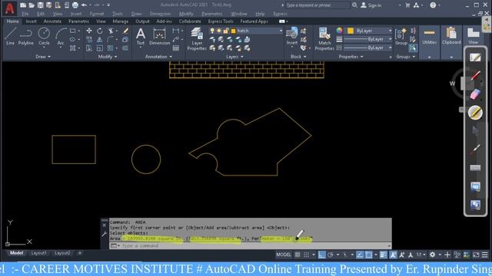
Task: Insert a Table from the Annotation panel
Action: click(176, 48)
